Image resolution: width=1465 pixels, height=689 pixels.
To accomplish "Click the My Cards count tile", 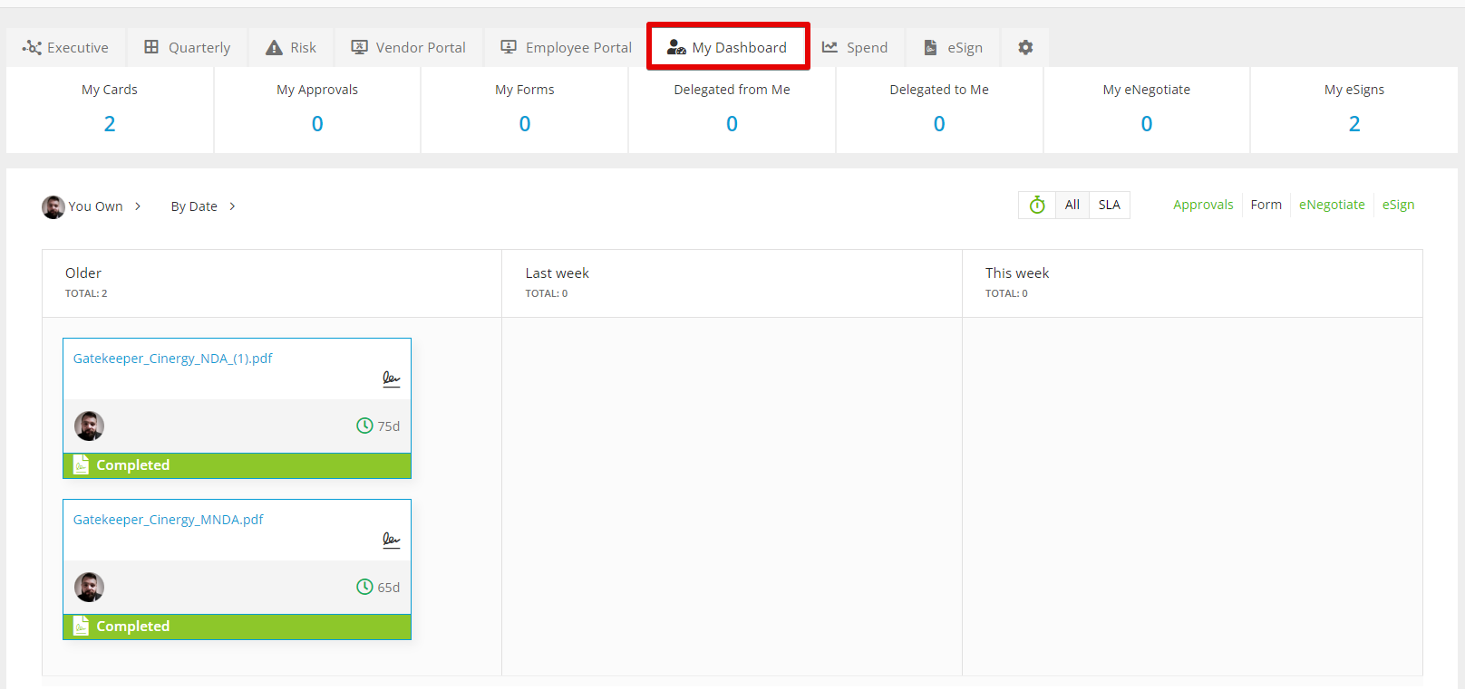I will coord(110,110).
